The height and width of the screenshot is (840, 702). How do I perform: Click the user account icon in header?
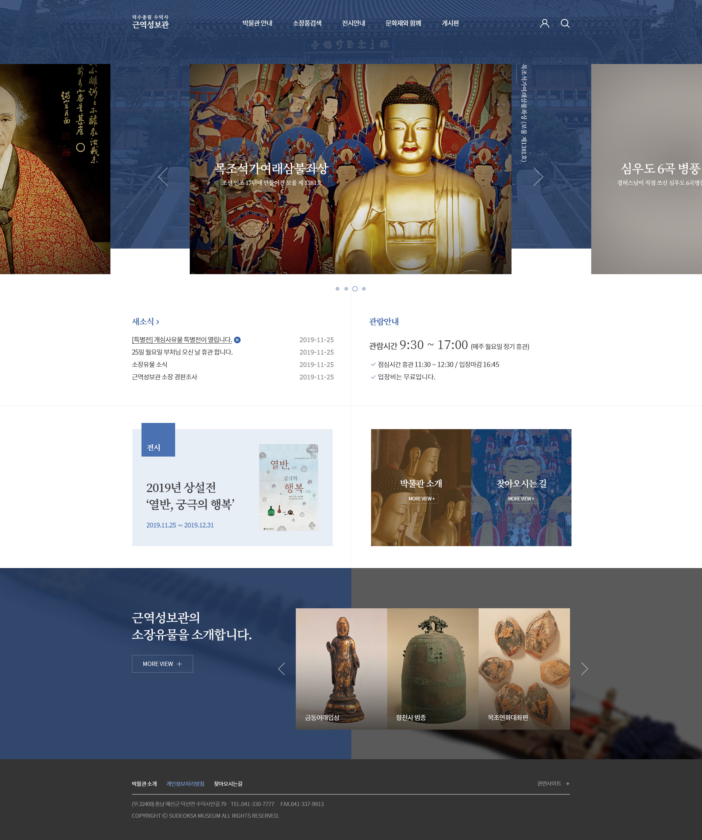click(x=544, y=23)
